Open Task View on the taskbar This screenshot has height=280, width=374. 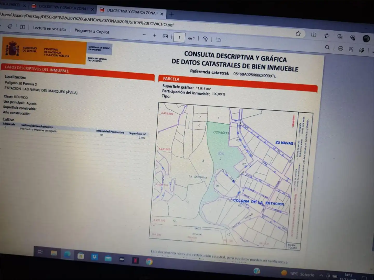tap(40, 251)
